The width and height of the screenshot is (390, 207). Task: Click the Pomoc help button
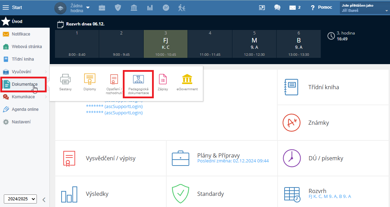tap(321, 7)
